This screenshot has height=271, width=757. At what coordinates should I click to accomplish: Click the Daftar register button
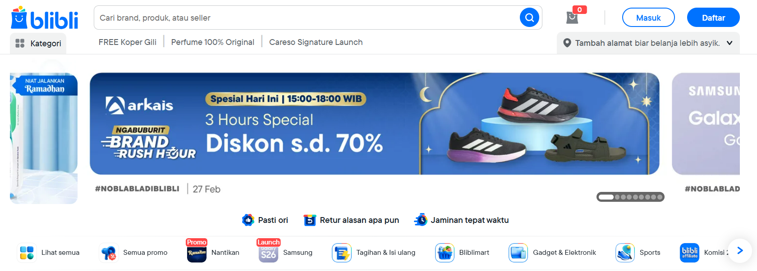[713, 18]
